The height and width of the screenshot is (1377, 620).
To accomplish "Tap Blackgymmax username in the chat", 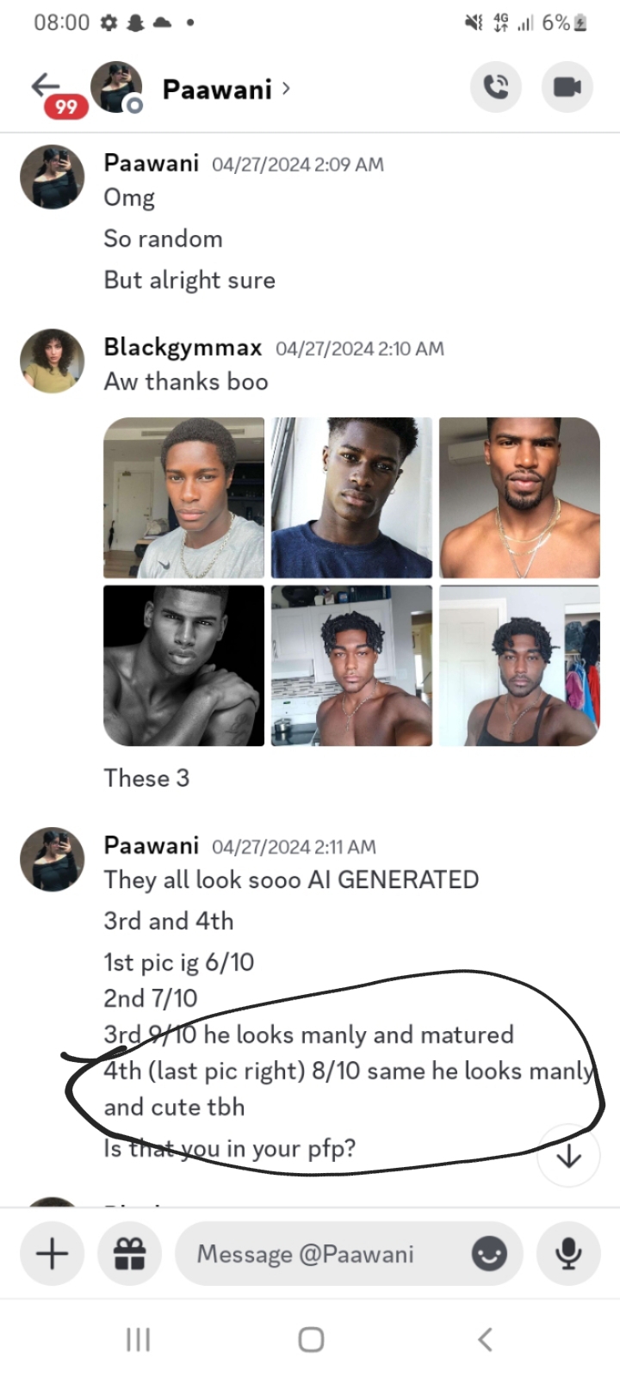I will point(183,347).
